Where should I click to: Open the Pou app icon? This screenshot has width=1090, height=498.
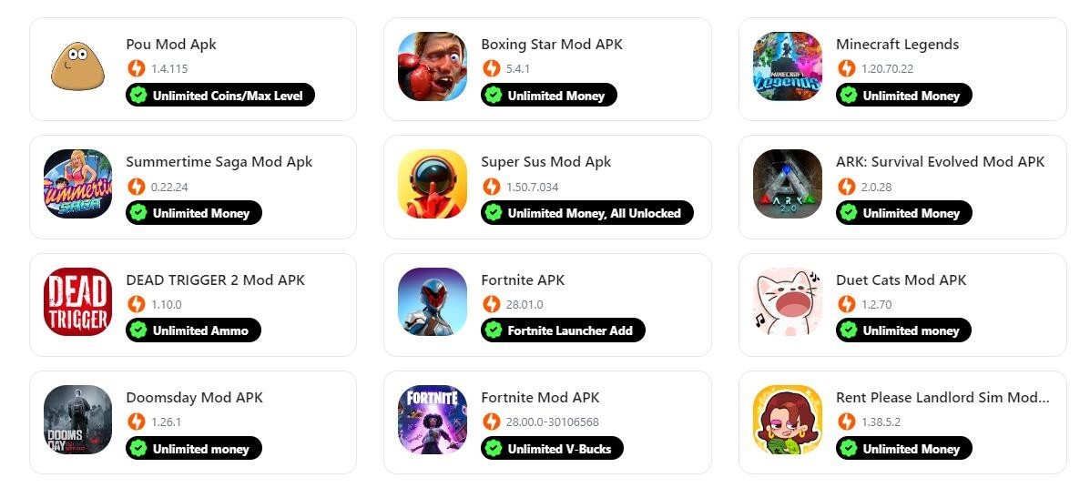pyautogui.click(x=78, y=66)
